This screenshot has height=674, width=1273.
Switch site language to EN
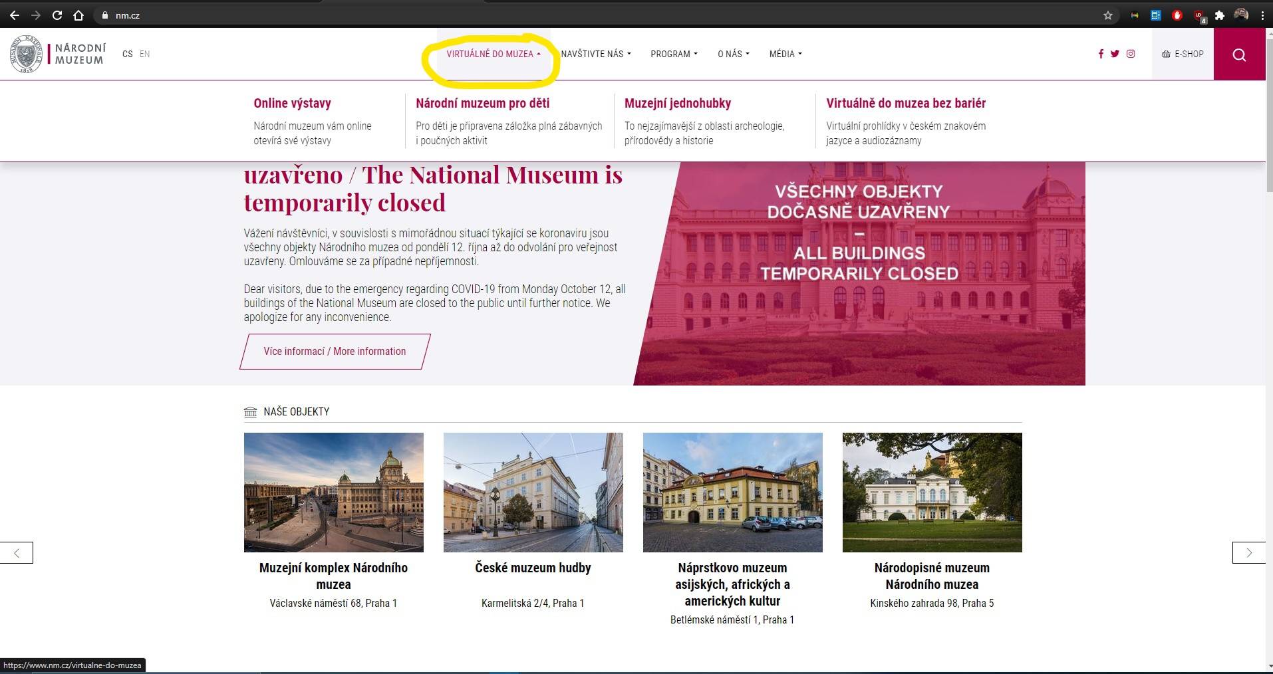coord(144,54)
